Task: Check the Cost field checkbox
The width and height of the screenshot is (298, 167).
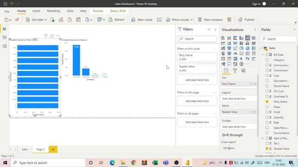Action: coord(267,76)
